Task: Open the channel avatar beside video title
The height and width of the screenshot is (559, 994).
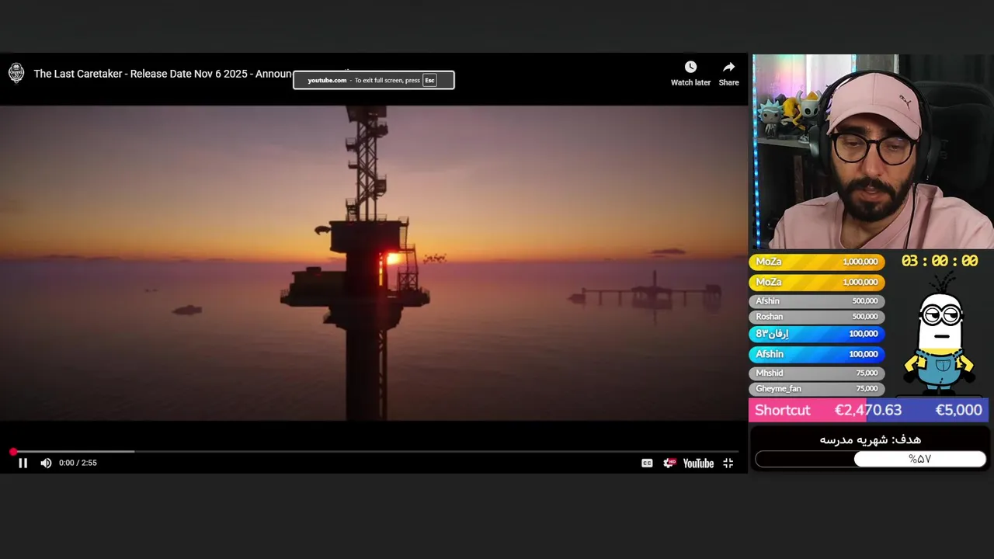Action: coord(16,73)
